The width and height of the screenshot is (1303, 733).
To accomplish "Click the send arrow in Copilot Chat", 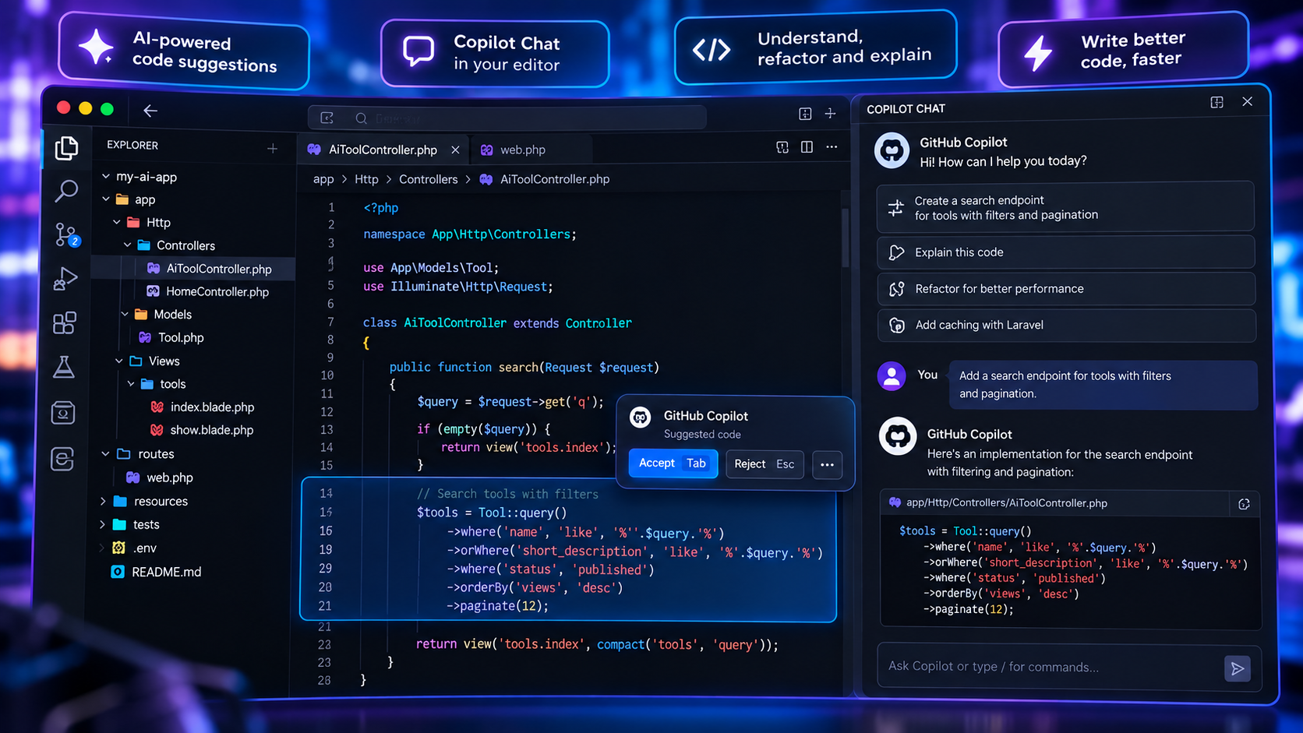I will pyautogui.click(x=1237, y=668).
